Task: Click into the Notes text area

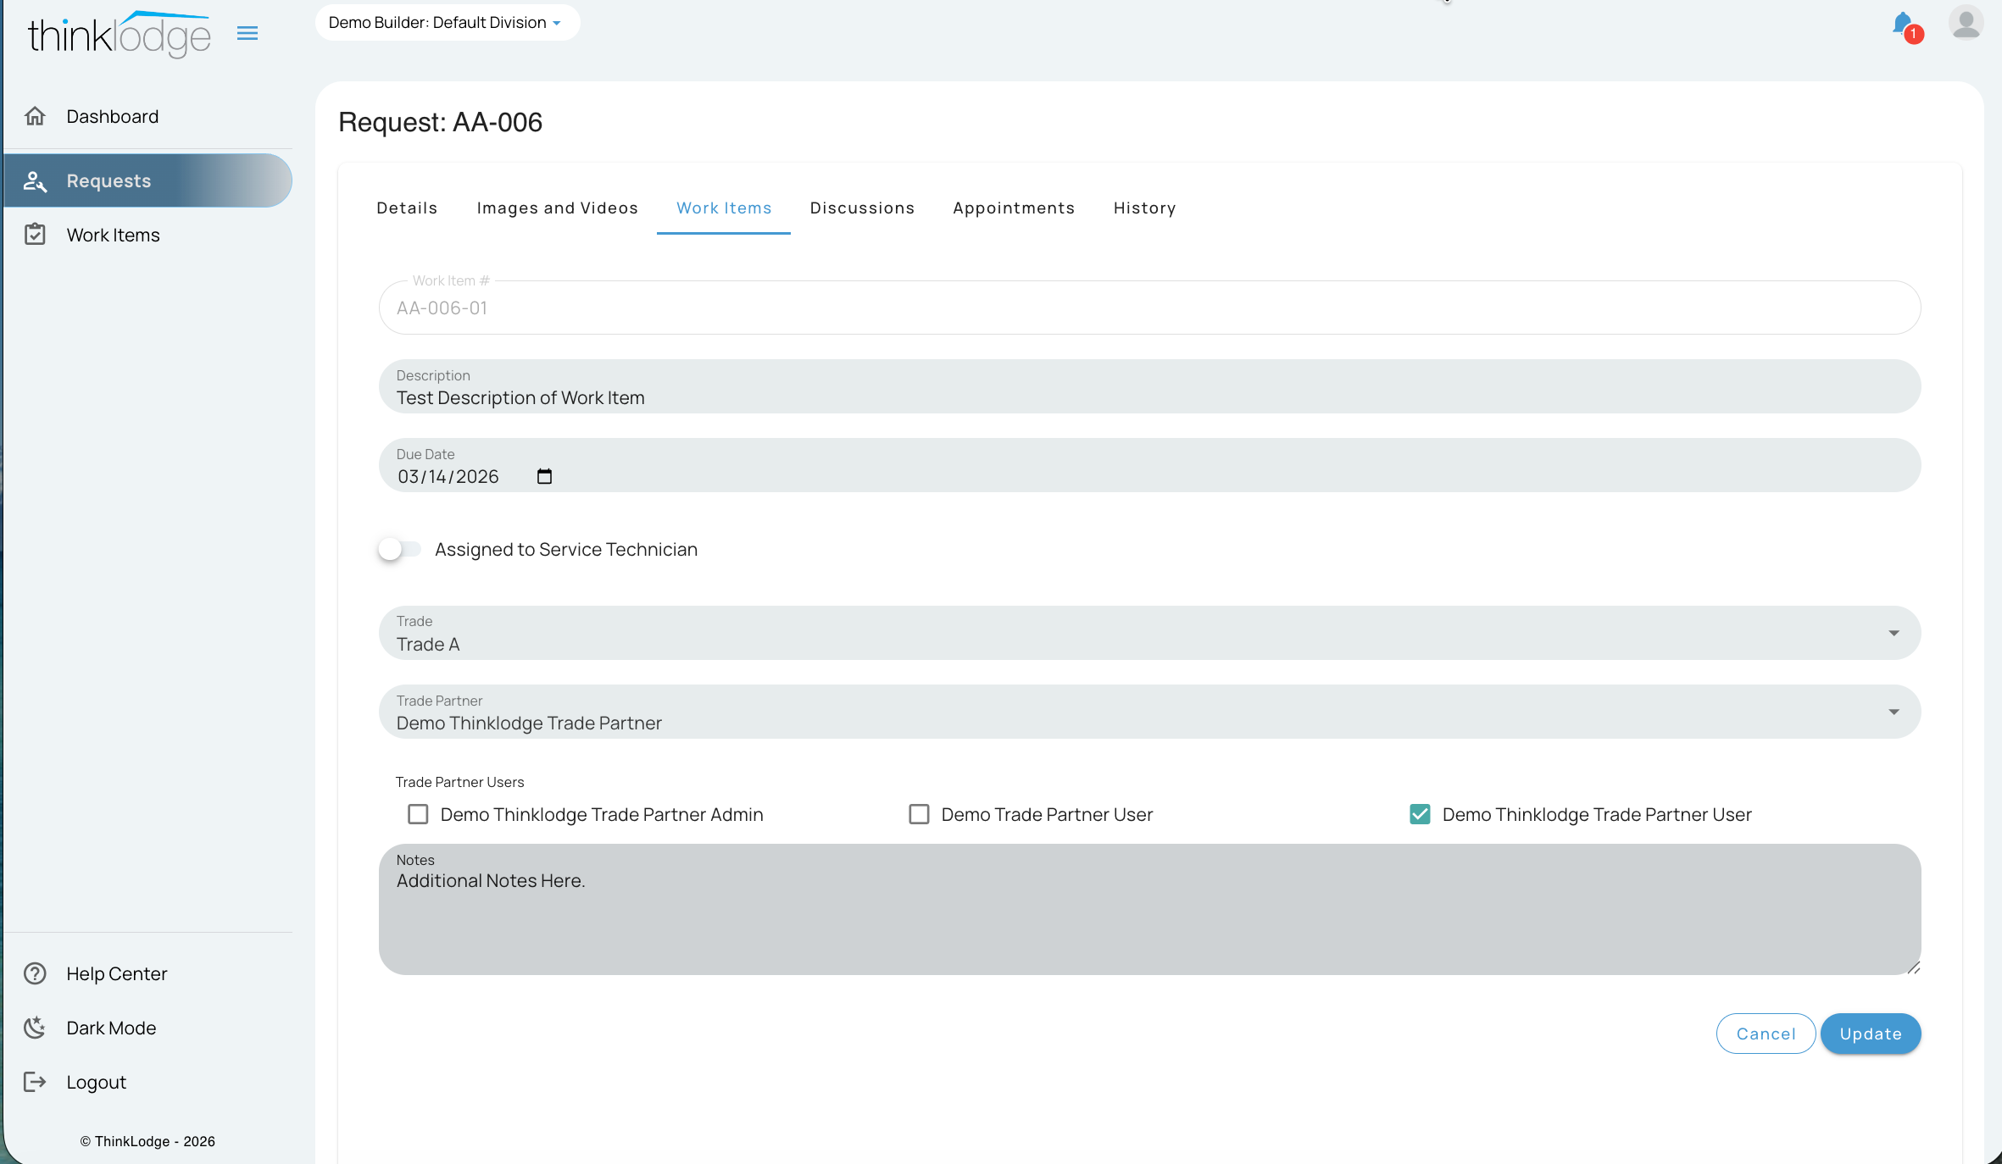Action: click(1149, 909)
